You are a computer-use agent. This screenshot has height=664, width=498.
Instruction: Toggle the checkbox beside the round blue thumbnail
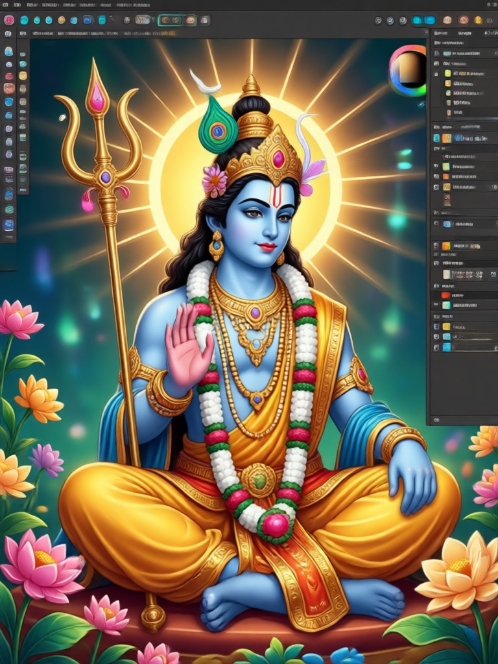436,223
